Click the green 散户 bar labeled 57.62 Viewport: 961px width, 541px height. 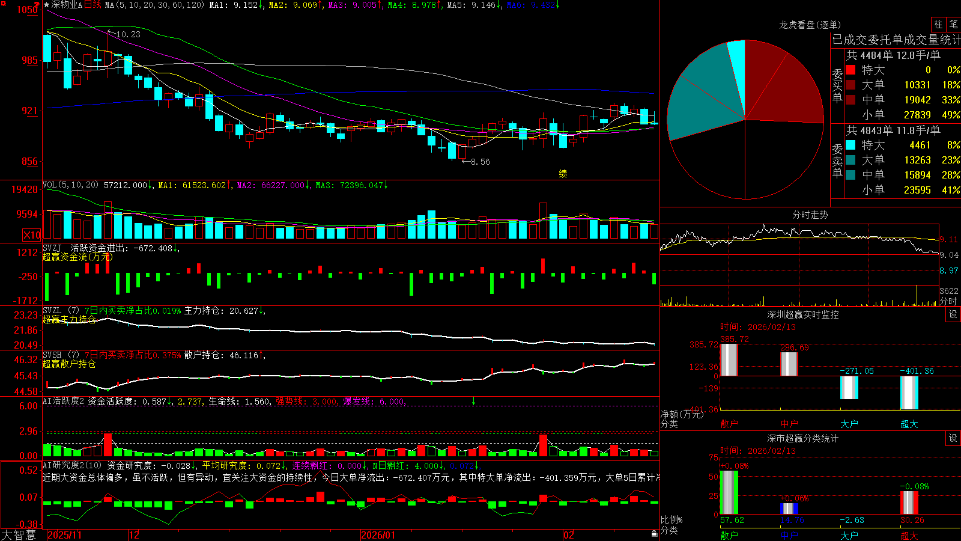[x=729, y=493]
